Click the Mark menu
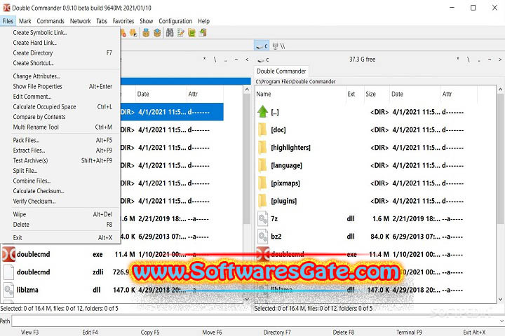 click(x=25, y=21)
